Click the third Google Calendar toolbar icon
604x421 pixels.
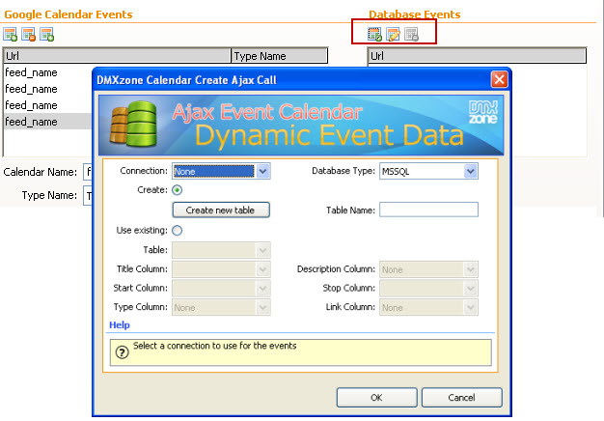coord(47,35)
